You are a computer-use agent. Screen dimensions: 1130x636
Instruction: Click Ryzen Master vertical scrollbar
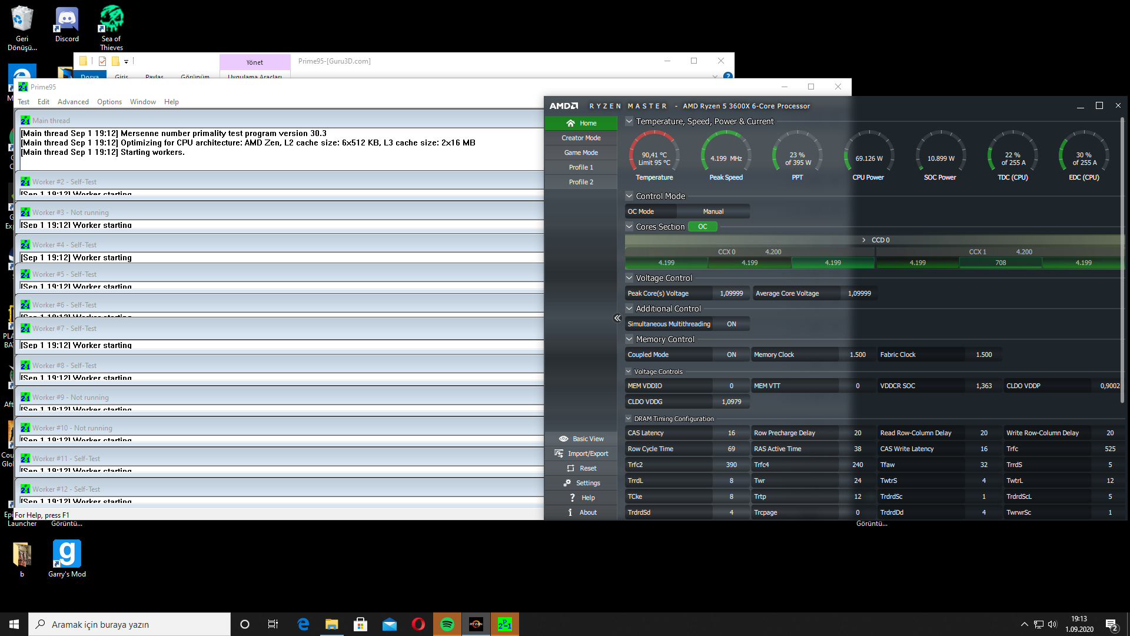(1122, 259)
